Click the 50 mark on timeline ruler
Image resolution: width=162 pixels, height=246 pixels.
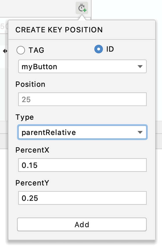click(x=4, y=26)
